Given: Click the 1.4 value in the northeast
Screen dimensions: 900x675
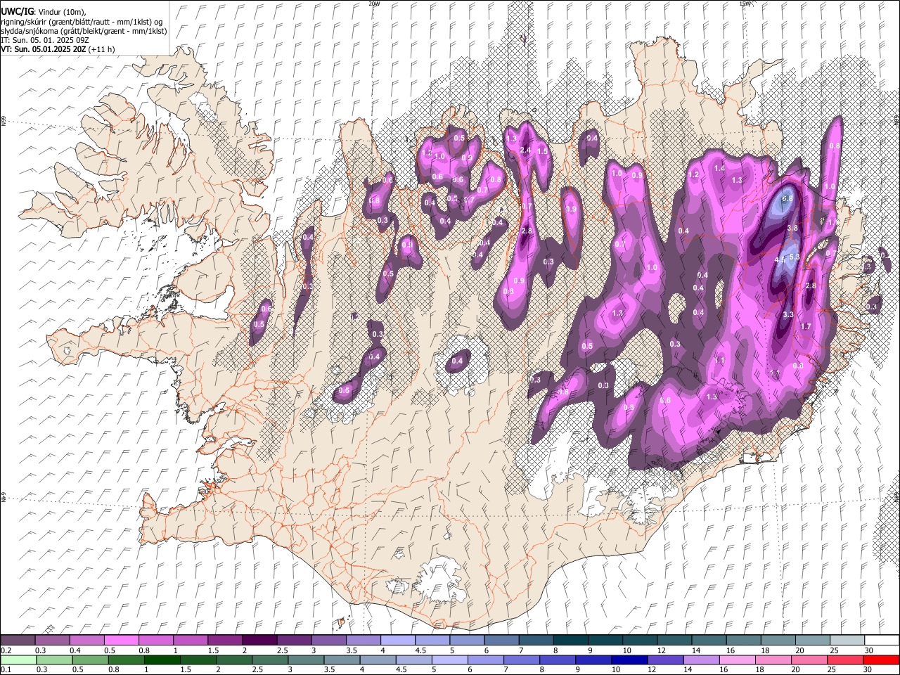Looking at the screenshot, I should (719, 168).
